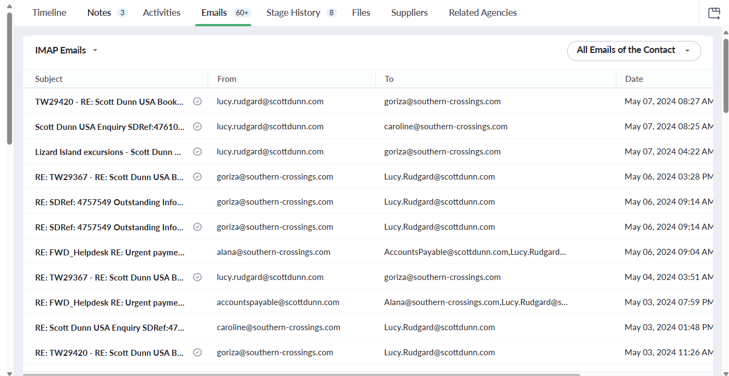Open RE: FWD_Helpdesk email from accountspayable
729x376 pixels.
[x=110, y=302]
